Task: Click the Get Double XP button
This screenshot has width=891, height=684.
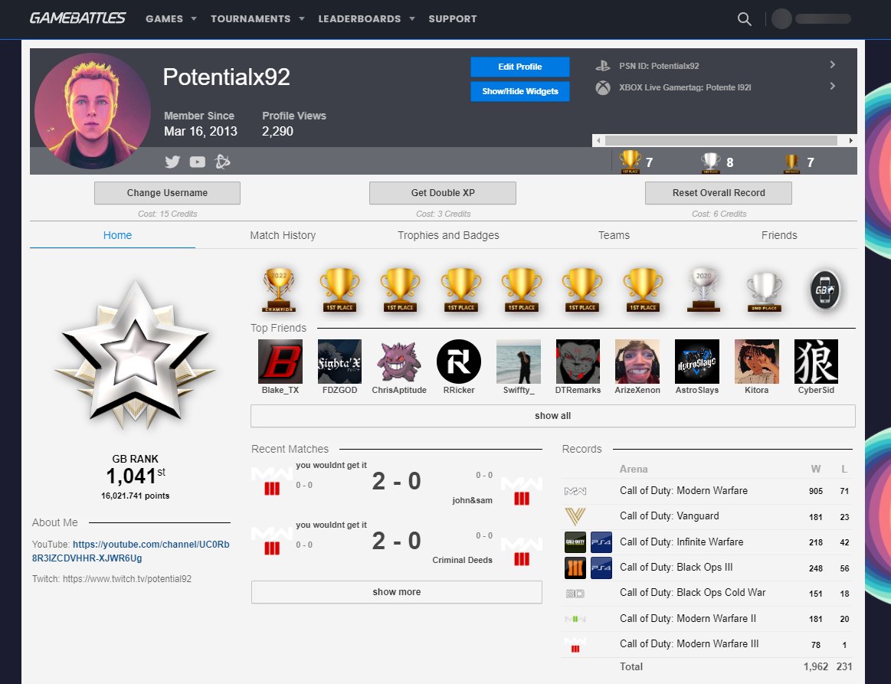Action: [443, 192]
